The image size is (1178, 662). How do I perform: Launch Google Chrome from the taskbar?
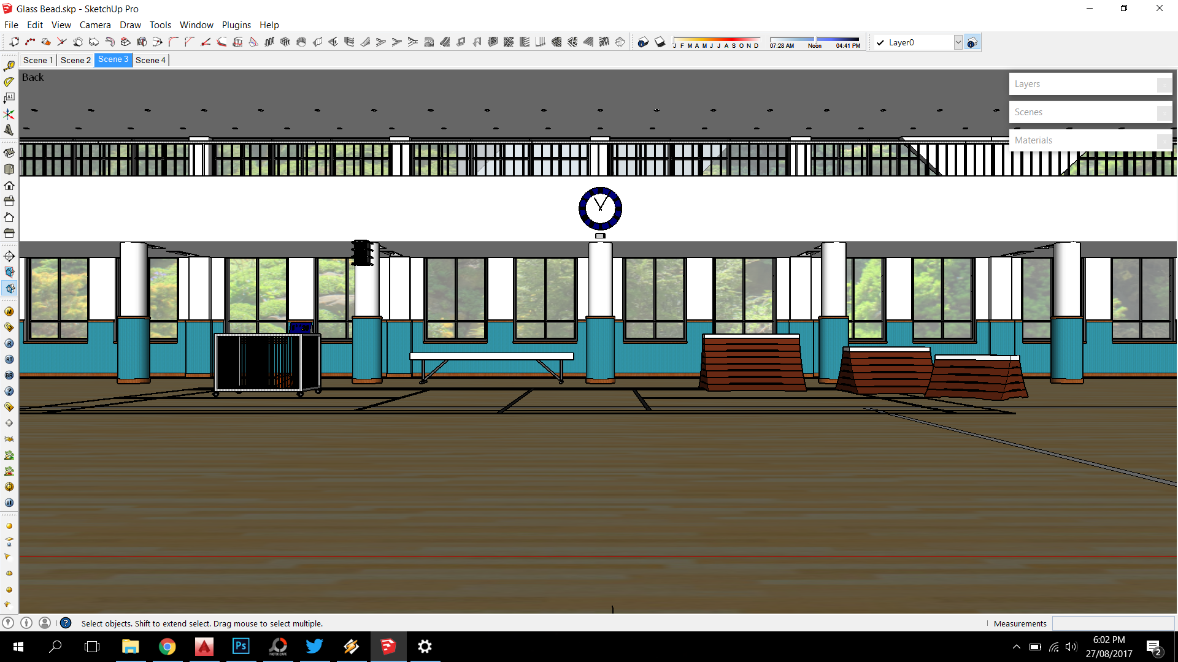[167, 647]
